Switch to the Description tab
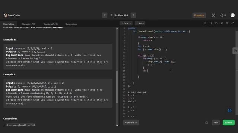The height and width of the screenshot is (133, 238). click(x=9, y=24)
